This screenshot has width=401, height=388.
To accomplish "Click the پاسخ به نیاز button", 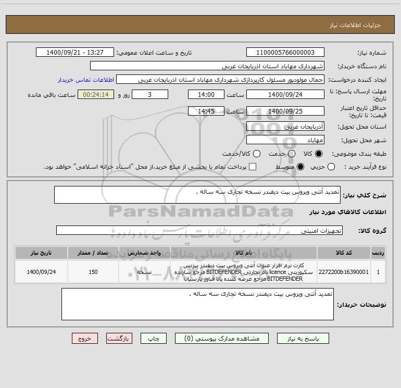I will [303, 339].
